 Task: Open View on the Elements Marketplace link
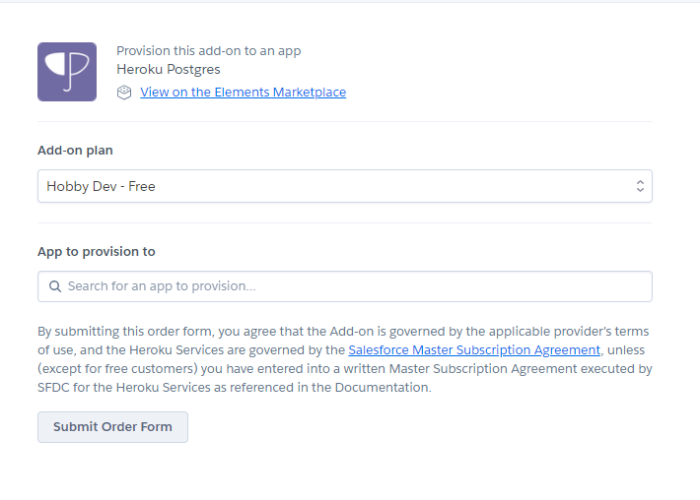tap(243, 93)
